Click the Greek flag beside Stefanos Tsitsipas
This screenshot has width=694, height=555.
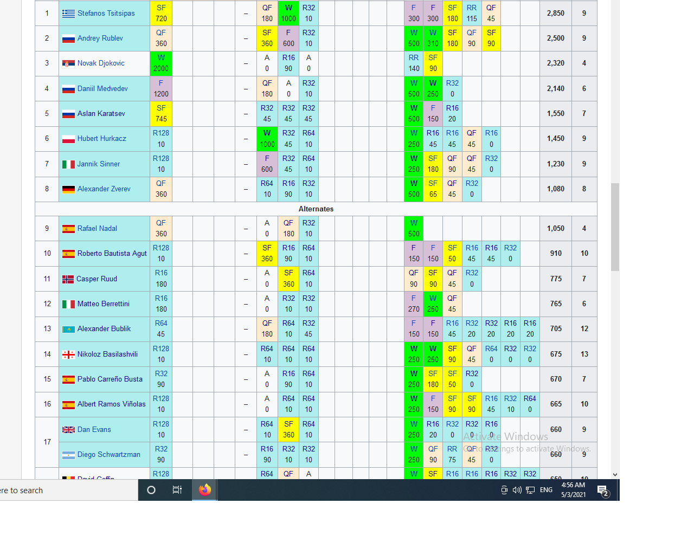click(68, 14)
